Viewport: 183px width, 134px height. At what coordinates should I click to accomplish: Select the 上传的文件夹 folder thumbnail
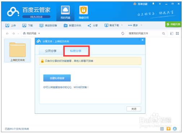pyautogui.click(x=17, y=50)
